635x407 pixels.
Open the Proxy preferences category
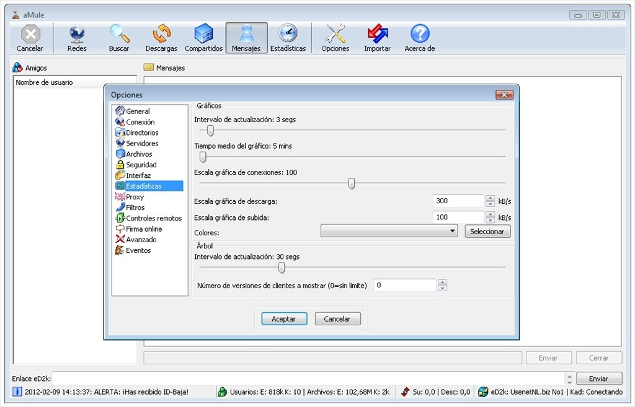130,196
